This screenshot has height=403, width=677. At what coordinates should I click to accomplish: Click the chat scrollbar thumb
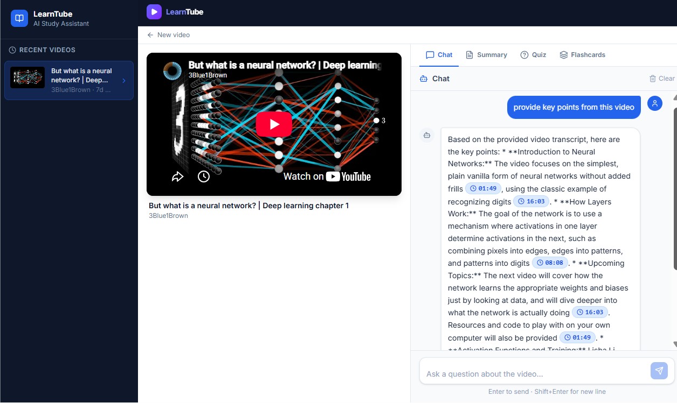tap(675, 188)
